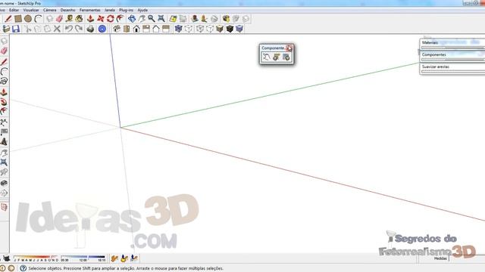Select the Orbit tool in top toolbar
Screen dimensions: 485x272
[132, 19]
